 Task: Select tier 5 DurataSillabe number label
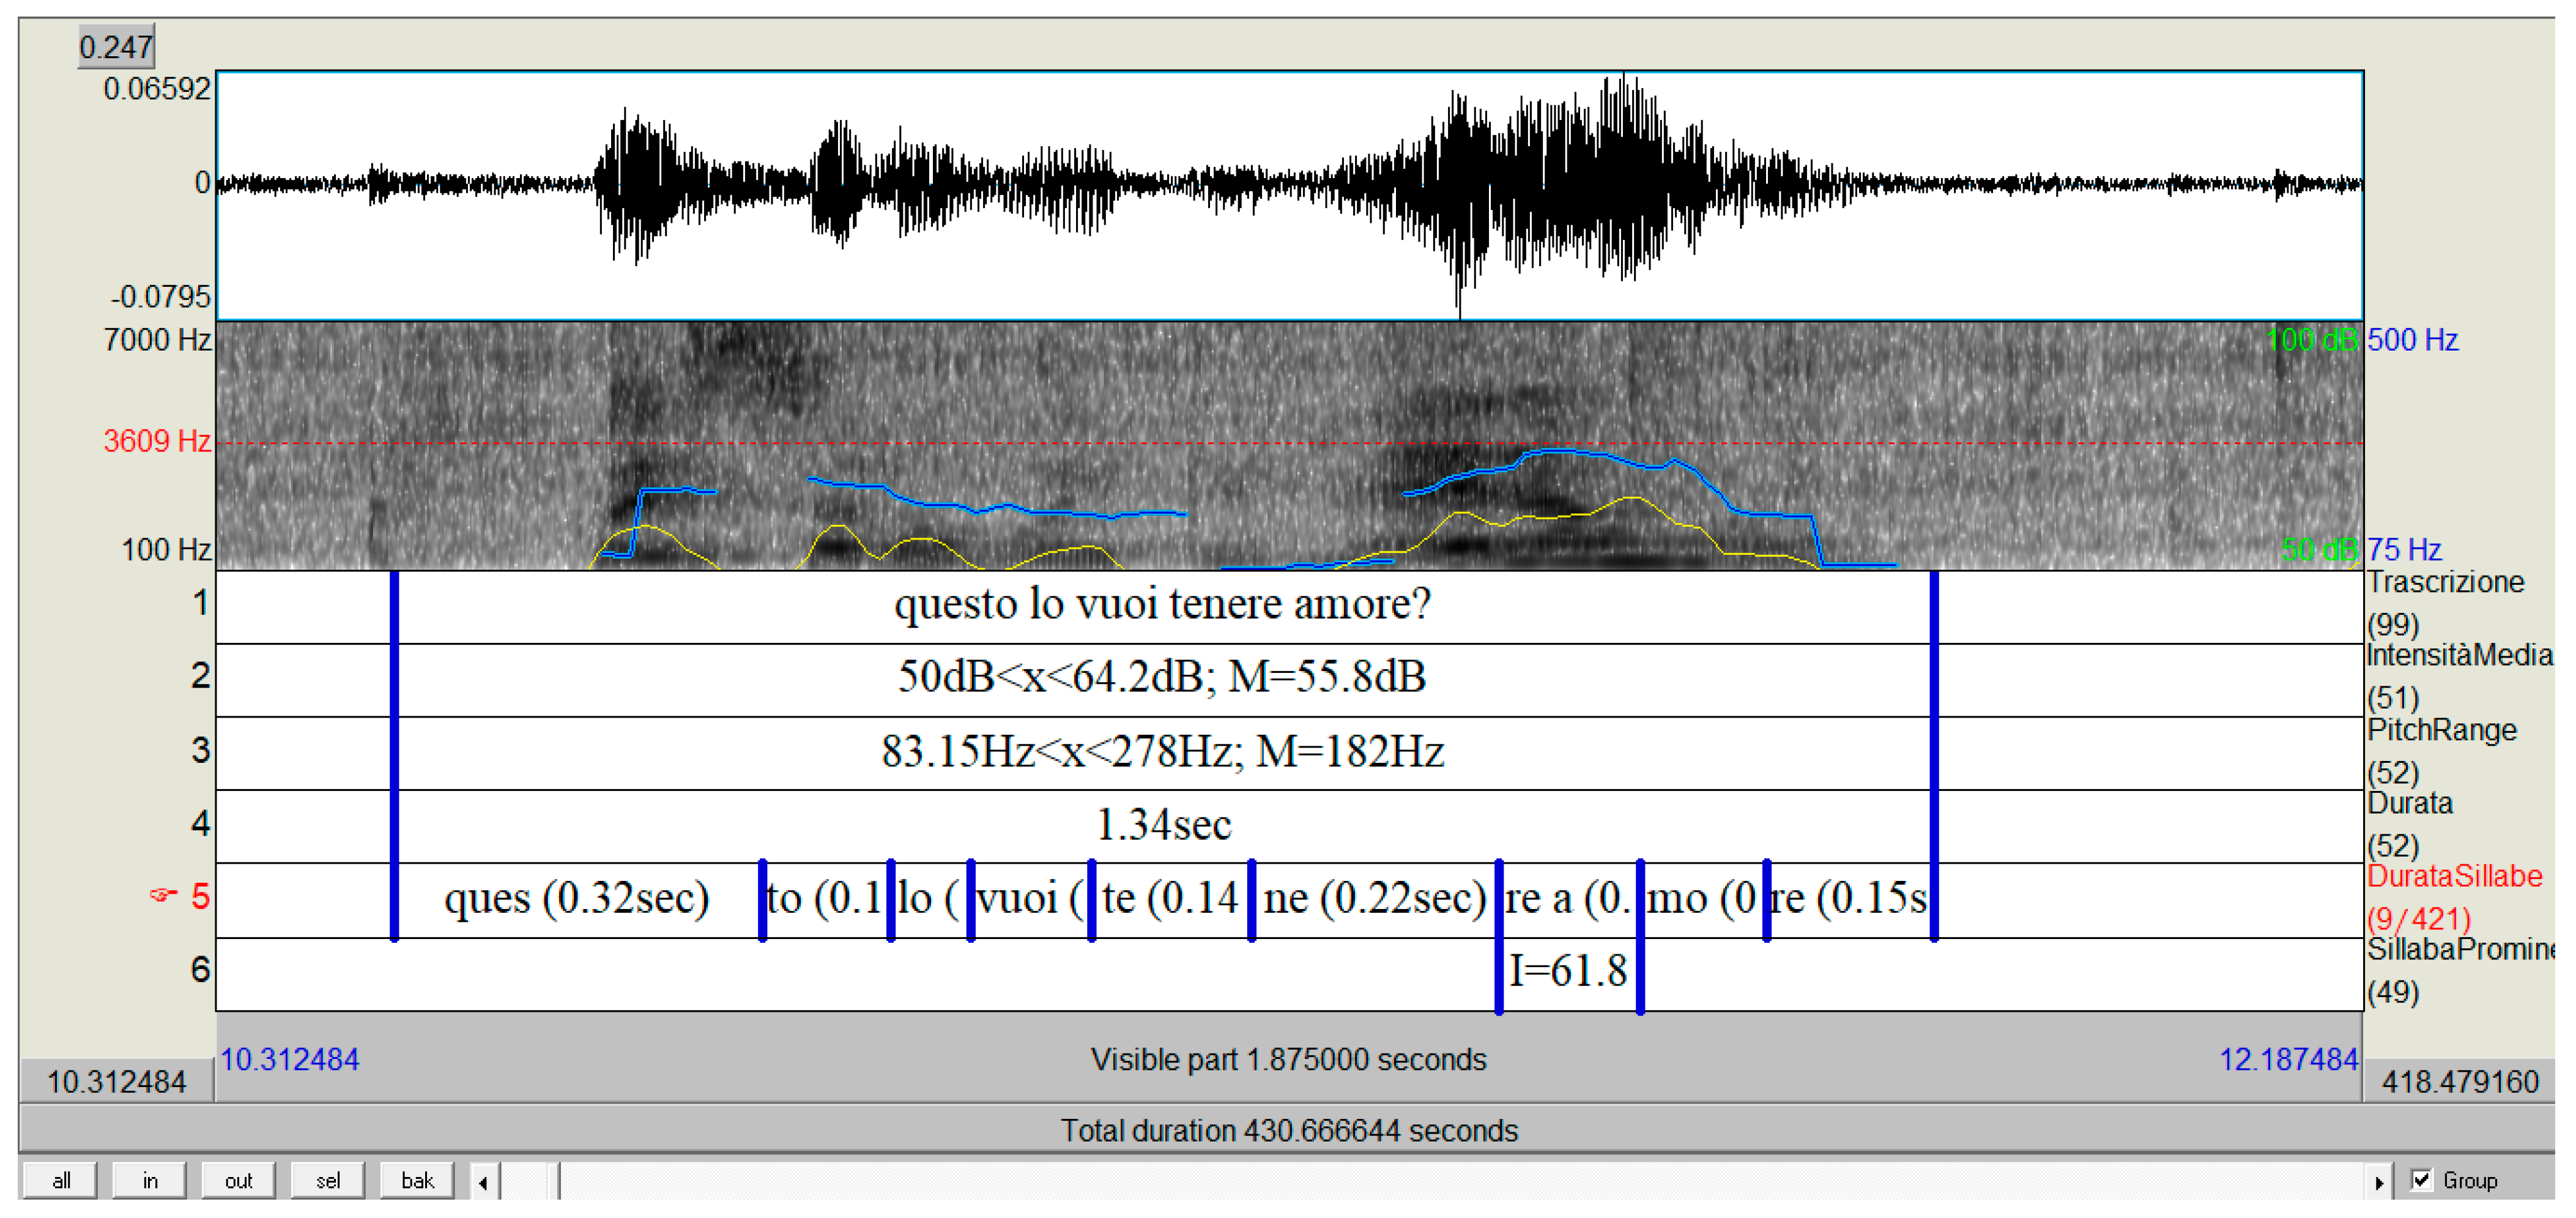(x=199, y=896)
